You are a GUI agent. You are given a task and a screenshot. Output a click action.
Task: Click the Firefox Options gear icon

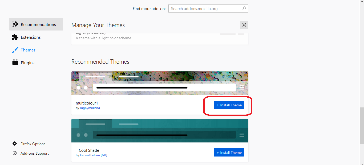tap(15, 144)
